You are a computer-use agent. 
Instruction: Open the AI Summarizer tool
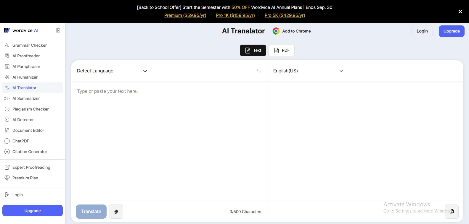pyautogui.click(x=33, y=98)
